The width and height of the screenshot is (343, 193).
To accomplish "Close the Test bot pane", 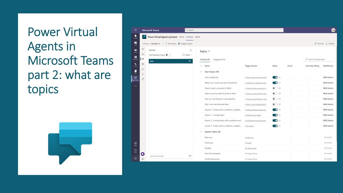I will coord(191,50).
